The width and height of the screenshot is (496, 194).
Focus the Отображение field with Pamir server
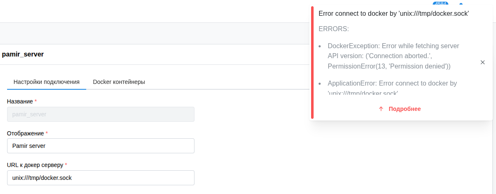101,146
